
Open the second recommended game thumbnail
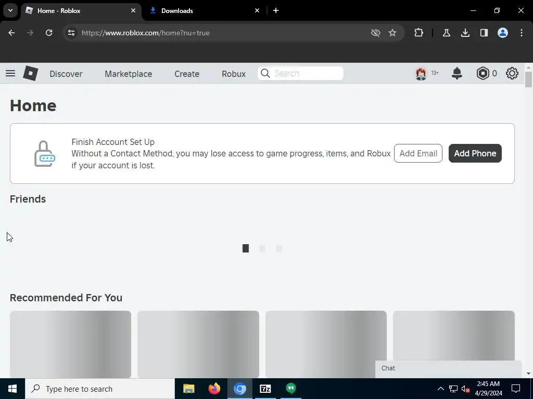[198, 344]
